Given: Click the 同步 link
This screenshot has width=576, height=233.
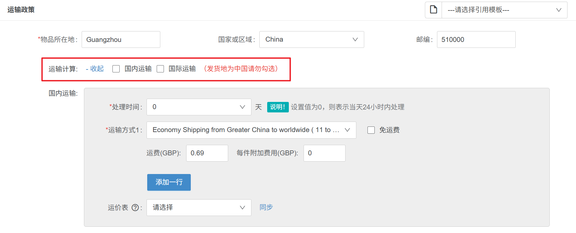Looking at the screenshot, I should point(266,207).
